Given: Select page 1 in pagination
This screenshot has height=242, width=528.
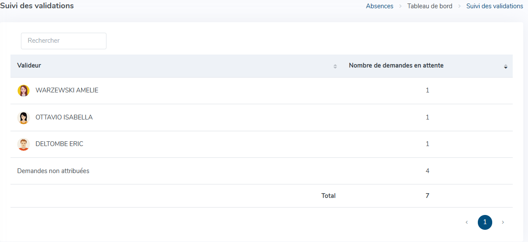Looking at the screenshot, I should (485, 222).
